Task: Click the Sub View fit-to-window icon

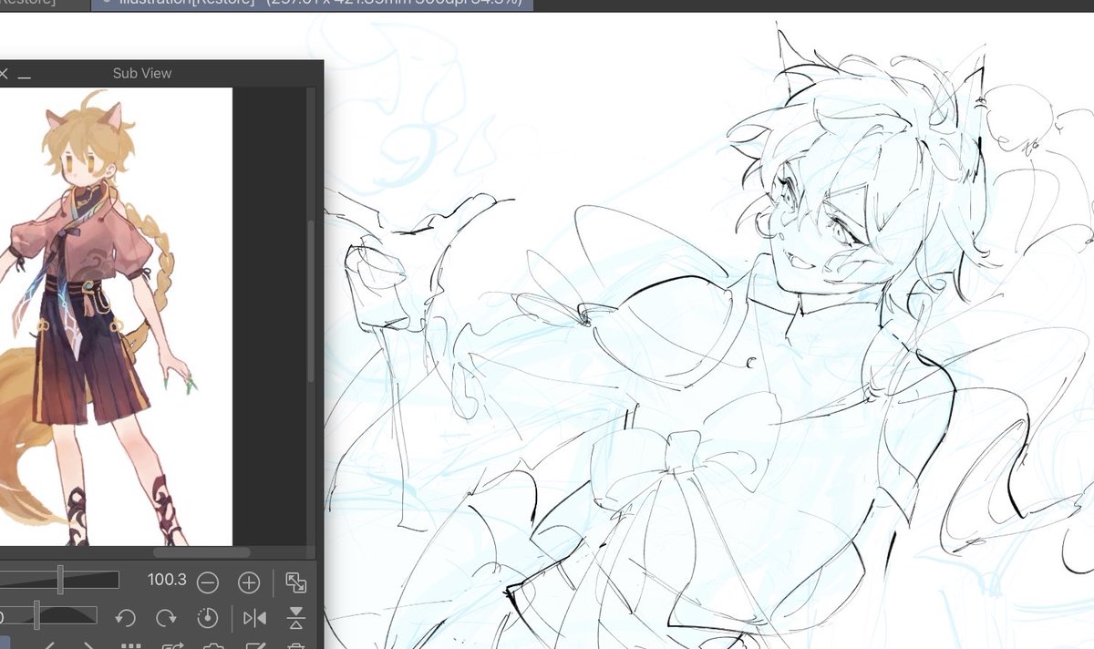Action: (x=295, y=582)
